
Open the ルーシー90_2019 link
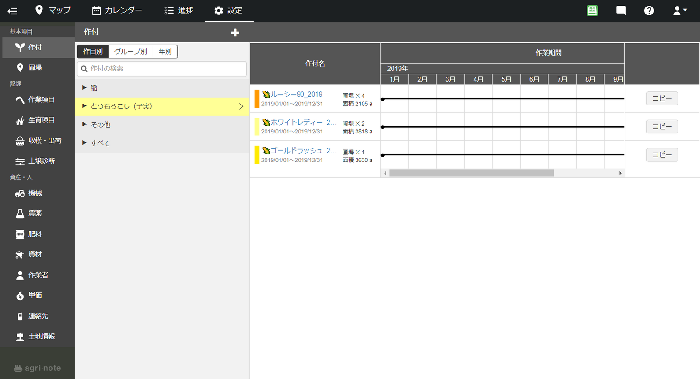(296, 94)
